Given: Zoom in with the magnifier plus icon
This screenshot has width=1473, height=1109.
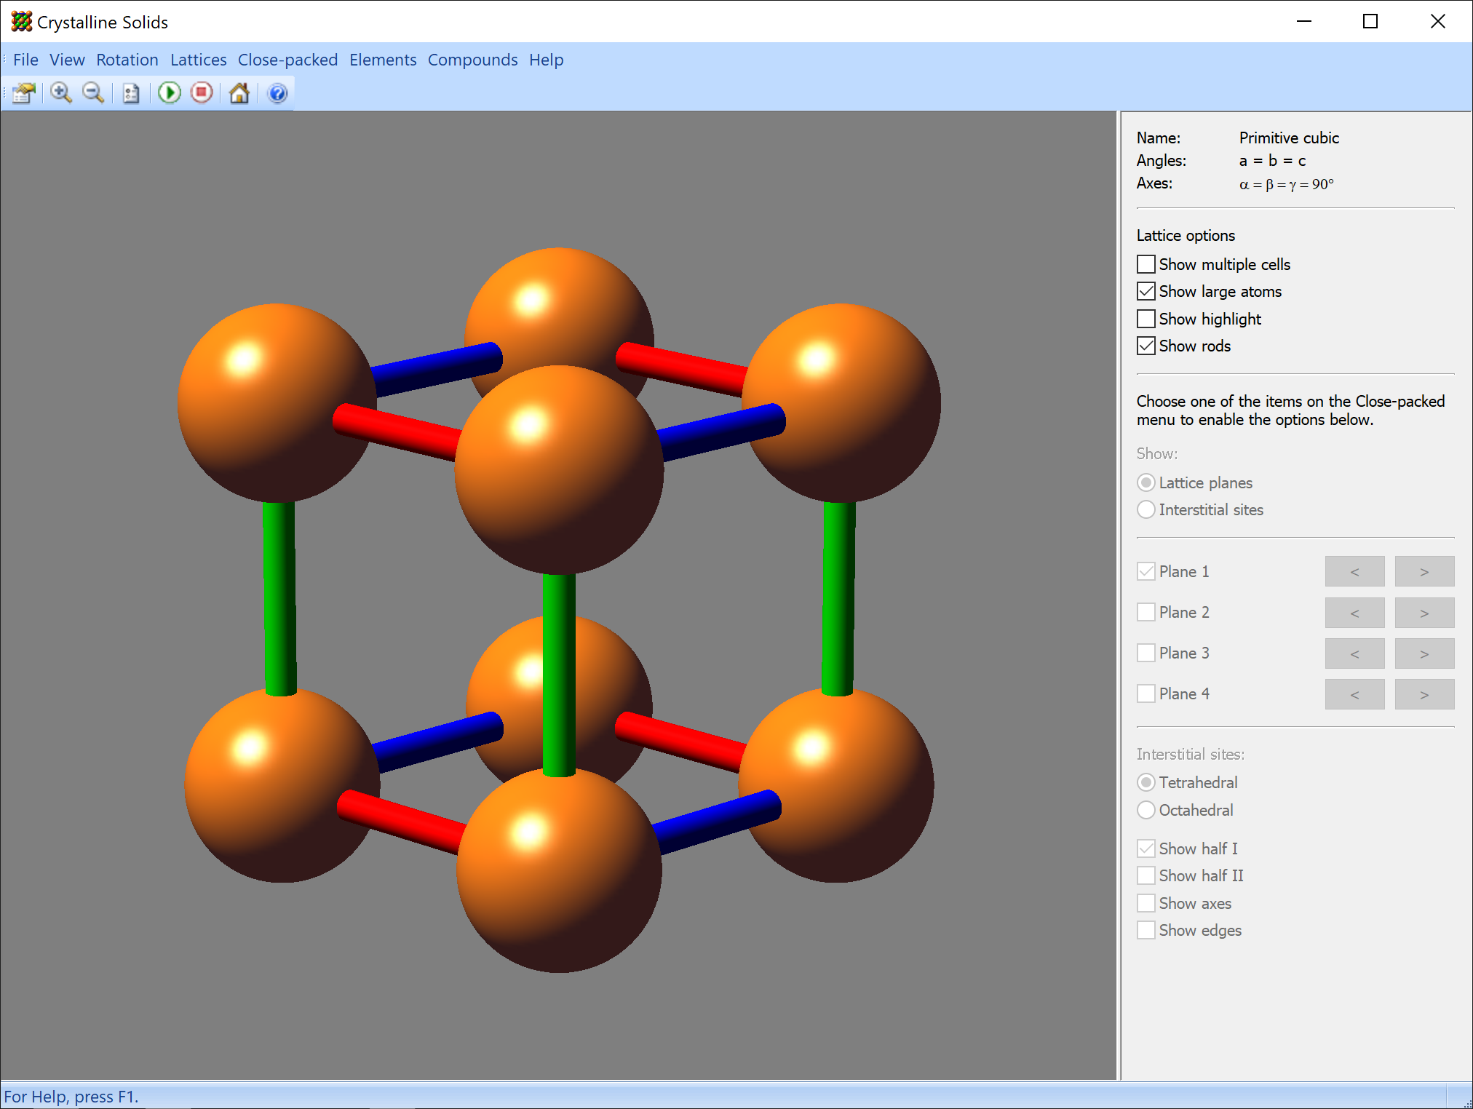Looking at the screenshot, I should [x=61, y=93].
